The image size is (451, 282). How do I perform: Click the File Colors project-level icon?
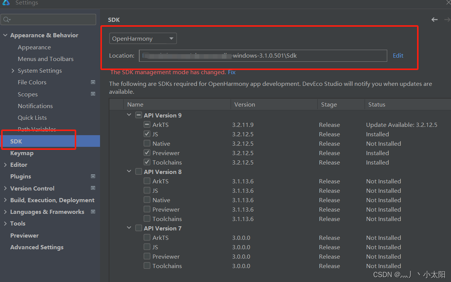tap(93, 82)
